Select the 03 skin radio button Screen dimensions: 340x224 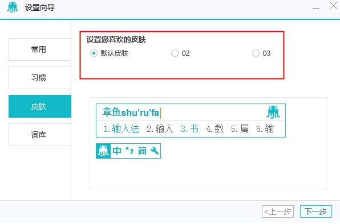[x=256, y=53]
